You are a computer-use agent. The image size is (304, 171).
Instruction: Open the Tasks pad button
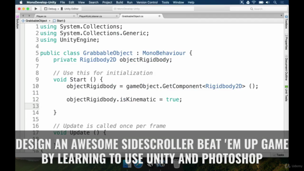(279, 155)
